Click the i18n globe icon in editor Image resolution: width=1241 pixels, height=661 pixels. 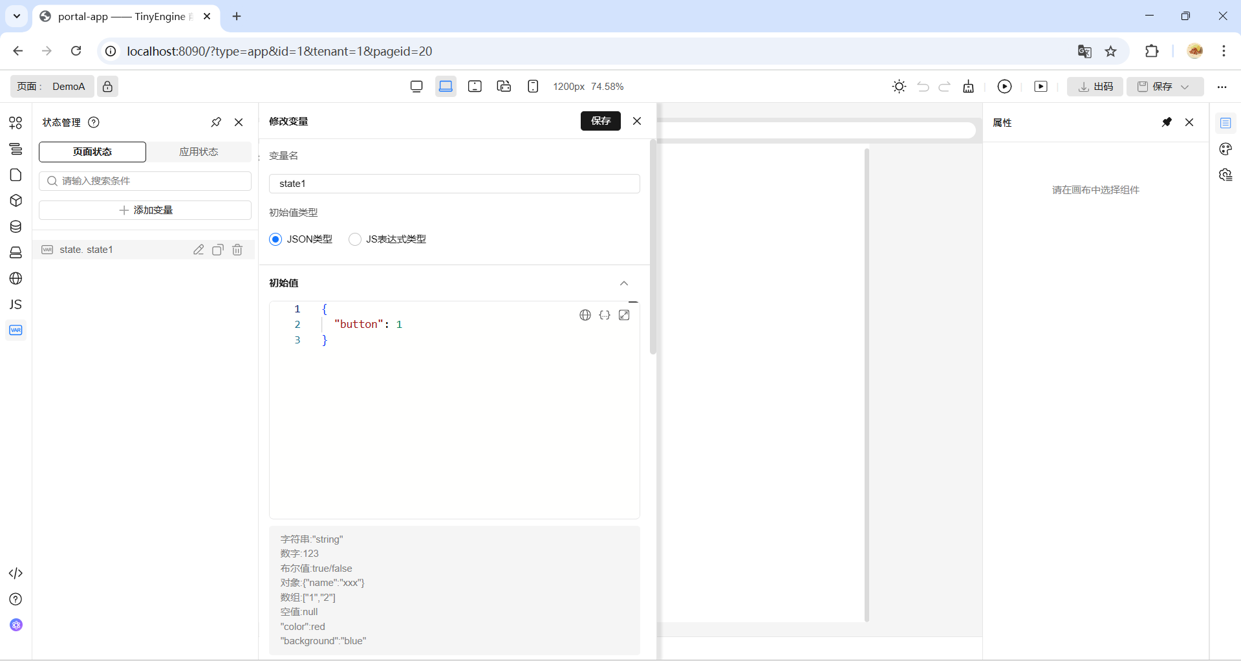point(585,315)
